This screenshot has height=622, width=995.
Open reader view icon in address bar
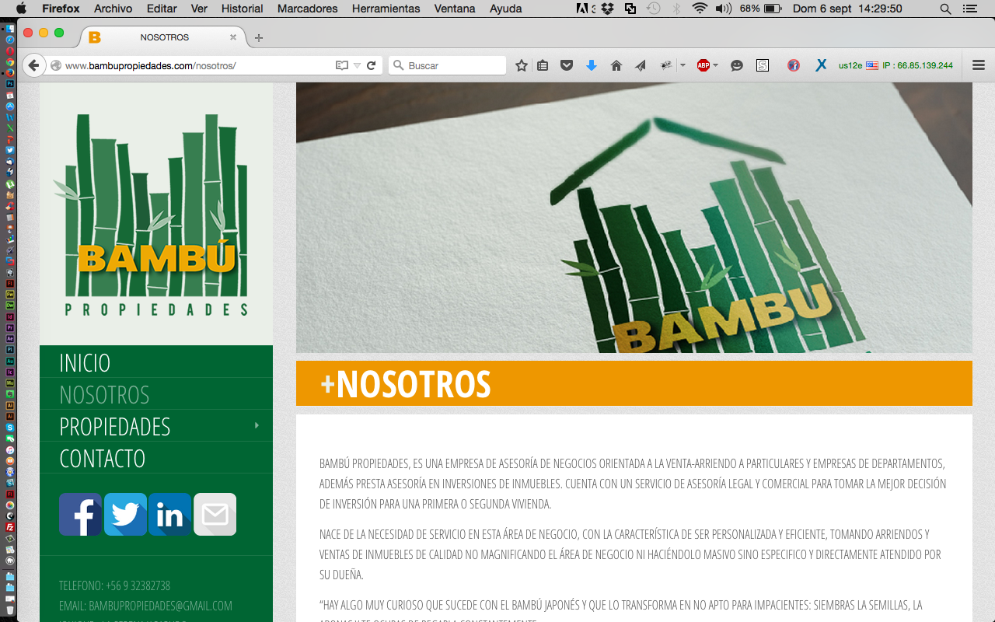[341, 65]
